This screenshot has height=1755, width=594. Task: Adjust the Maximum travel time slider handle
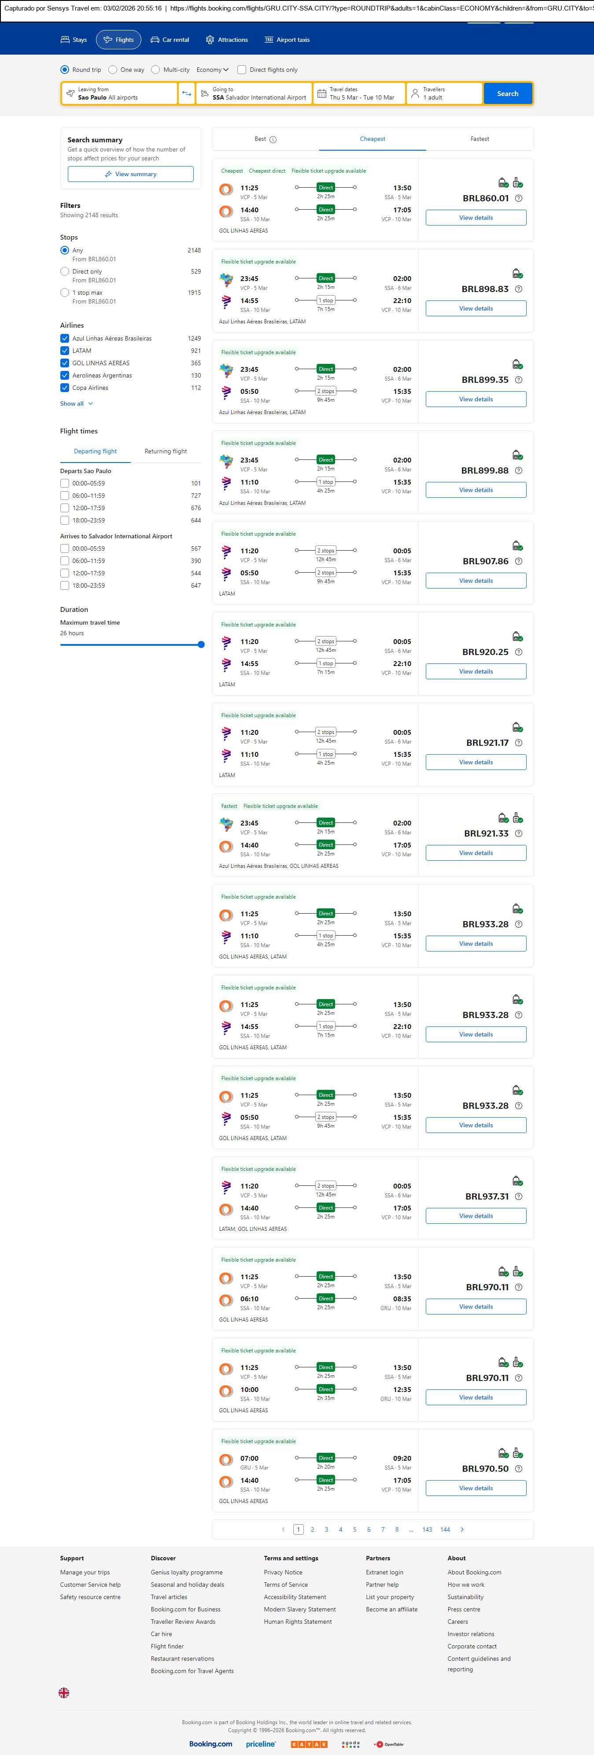click(x=201, y=644)
